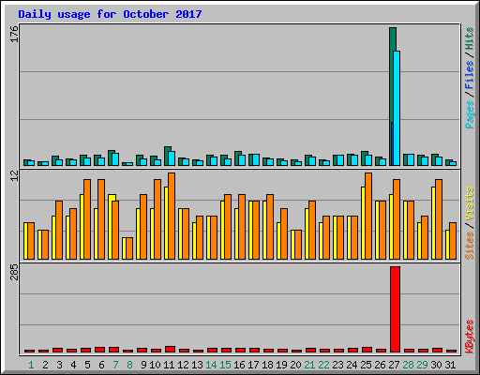Image resolution: width=480 pixels, height=375 pixels.
Task: Click the green Hits bar for day 11
Action: point(167,156)
